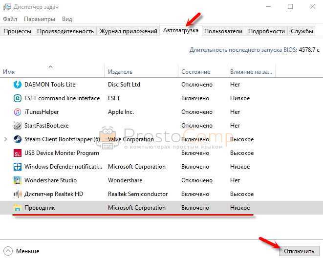
Task: Click the Disc Soft Ltd publisher cell
Action: point(124,85)
